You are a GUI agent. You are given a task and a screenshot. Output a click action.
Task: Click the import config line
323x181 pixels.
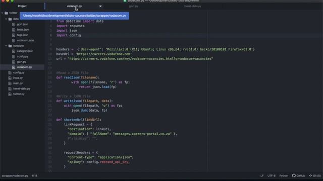pyautogui.click(x=69, y=35)
